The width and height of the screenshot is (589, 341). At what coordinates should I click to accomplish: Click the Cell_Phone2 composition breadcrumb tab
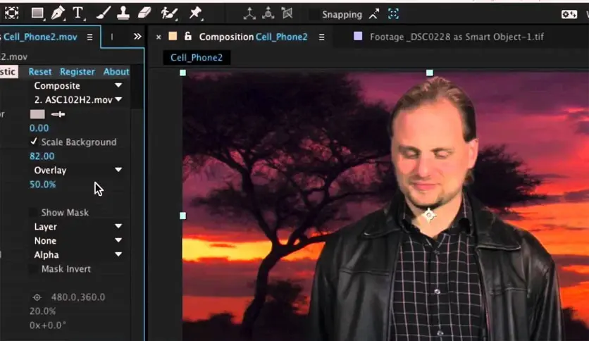pyautogui.click(x=196, y=57)
